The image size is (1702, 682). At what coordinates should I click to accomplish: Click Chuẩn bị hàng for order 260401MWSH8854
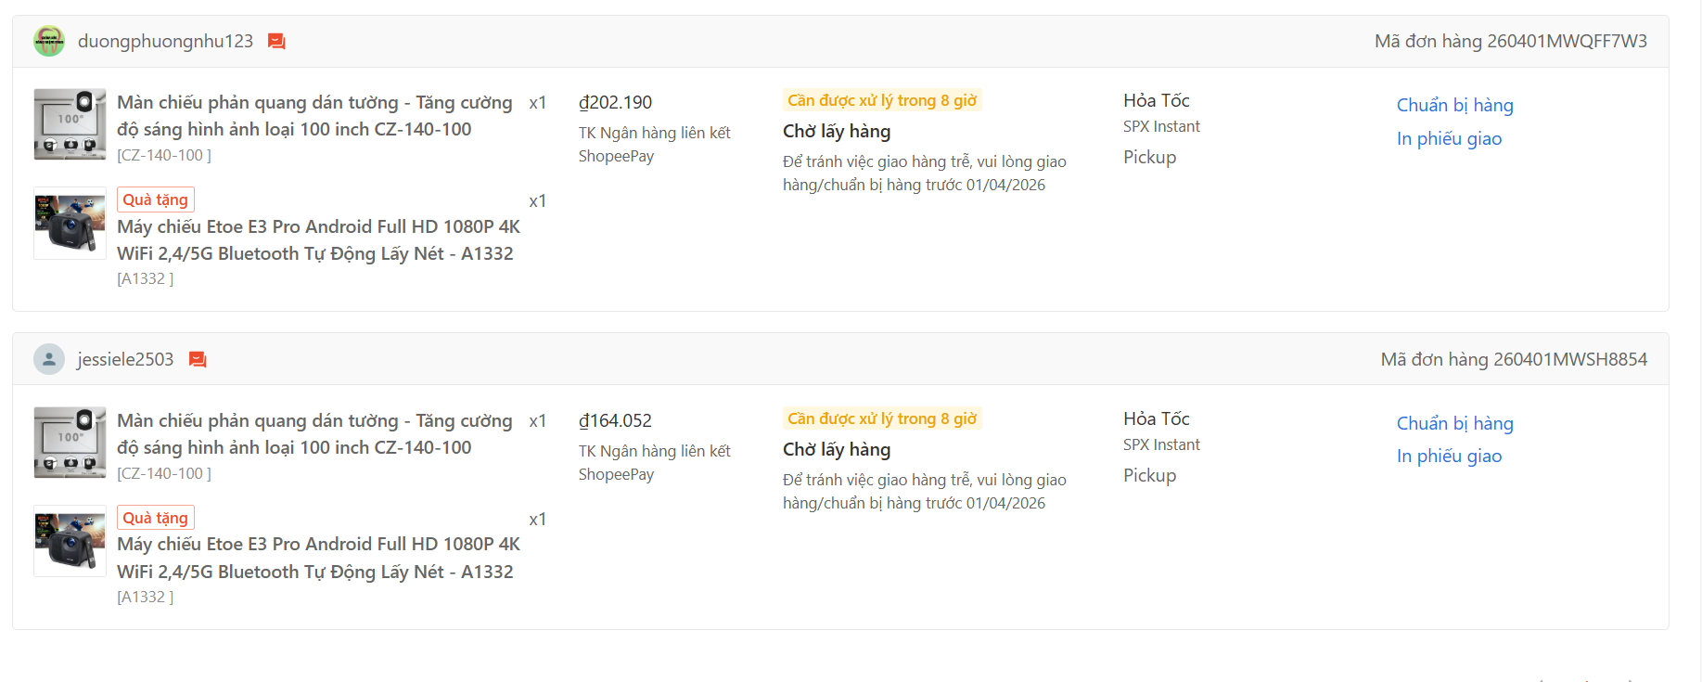[1454, 423]
